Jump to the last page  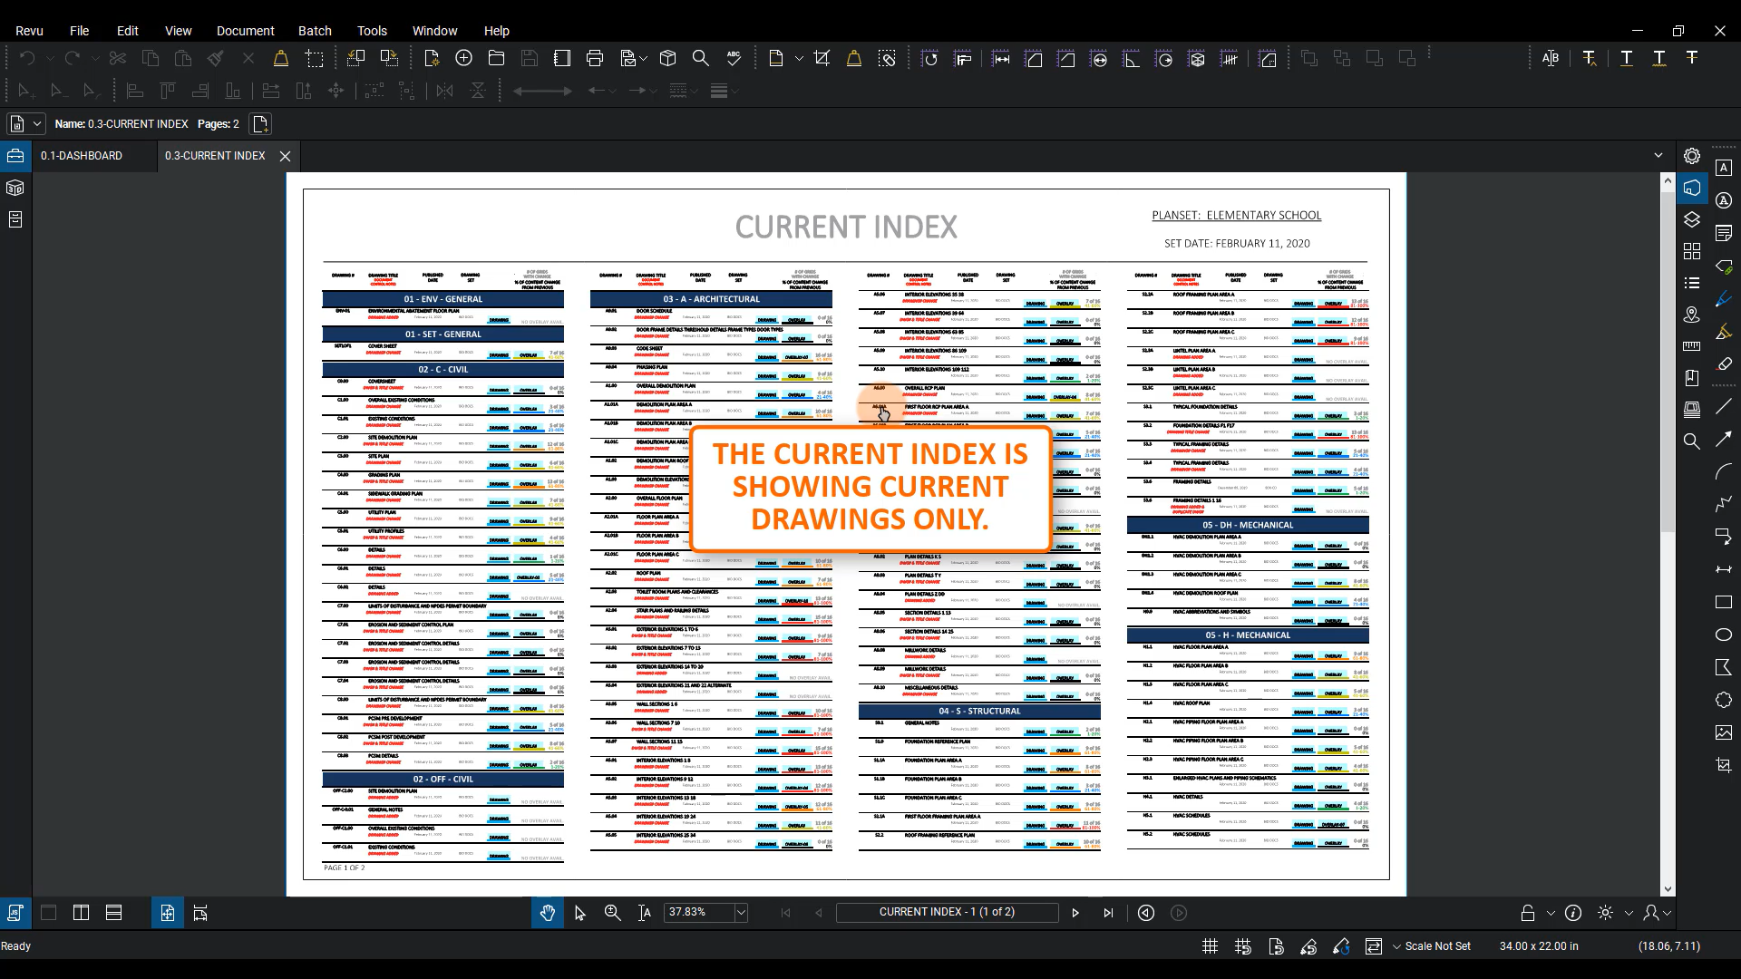pyautogui.click(x=1108, y=913)
